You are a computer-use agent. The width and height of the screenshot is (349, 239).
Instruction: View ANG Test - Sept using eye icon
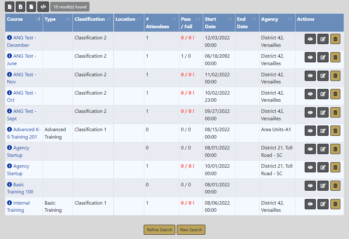[310, 113]
